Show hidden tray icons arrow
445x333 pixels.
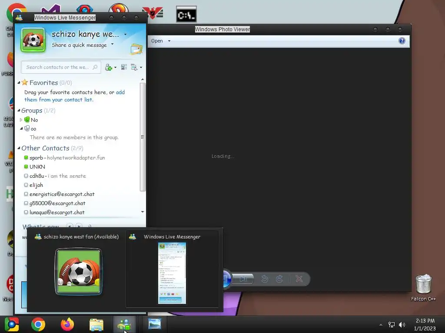pyautogui.click(x=381, y=325)
